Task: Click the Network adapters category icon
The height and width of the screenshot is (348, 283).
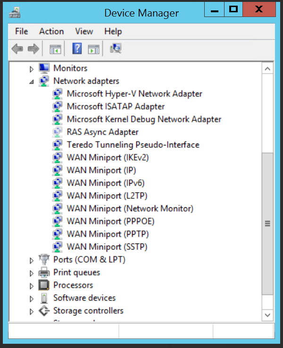Action: click(x=44, y=81)
